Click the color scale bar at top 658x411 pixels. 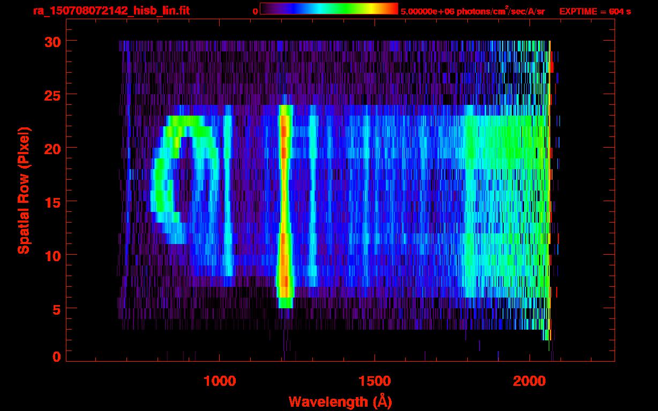click(x=329, y=9)
